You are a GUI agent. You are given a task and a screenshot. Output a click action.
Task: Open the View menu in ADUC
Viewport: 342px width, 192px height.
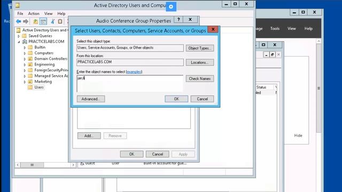(49, 13)
